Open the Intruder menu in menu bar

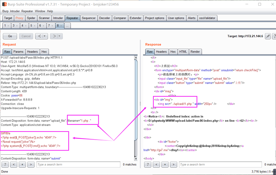pos(15,11)
